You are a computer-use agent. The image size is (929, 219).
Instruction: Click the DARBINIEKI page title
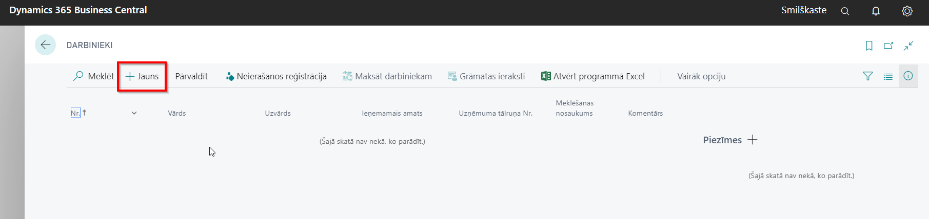90,45
